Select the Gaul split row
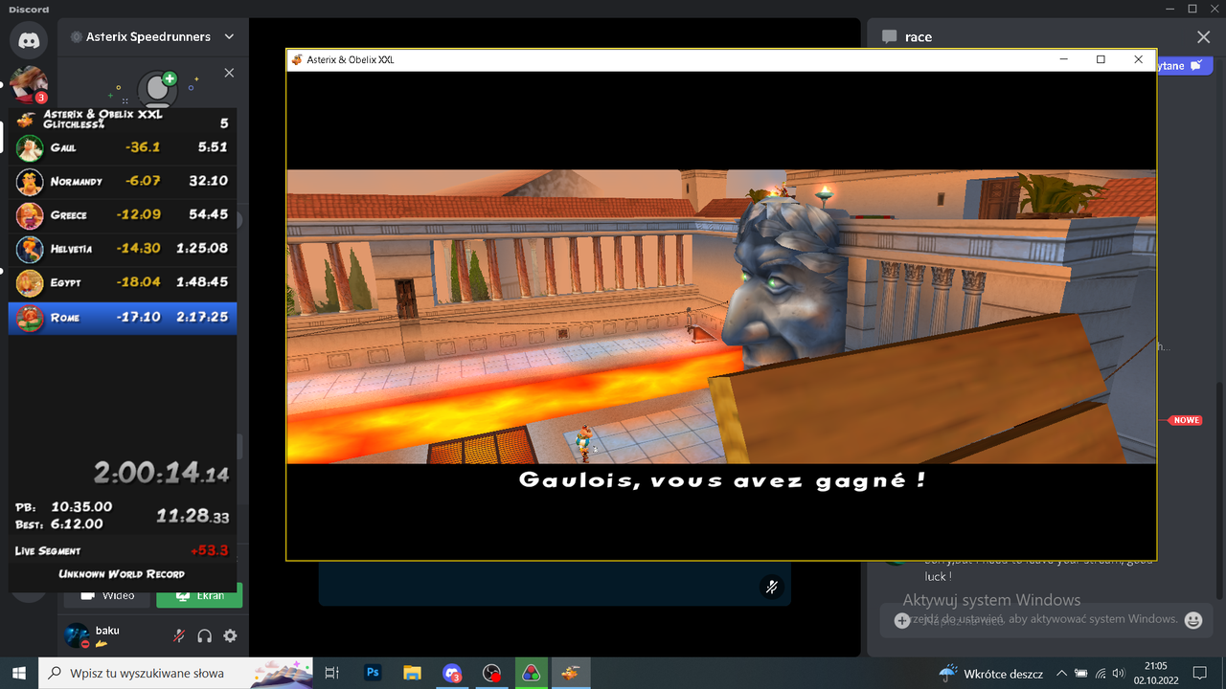Viewport: 1226px width, 689px height. (123, 147)
